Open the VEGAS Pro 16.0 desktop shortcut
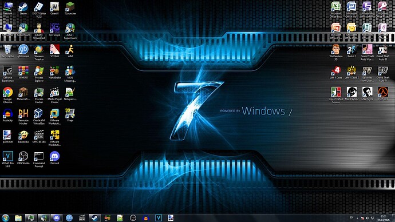The width and height of the screenshot is (395, 222). (7, 160)
